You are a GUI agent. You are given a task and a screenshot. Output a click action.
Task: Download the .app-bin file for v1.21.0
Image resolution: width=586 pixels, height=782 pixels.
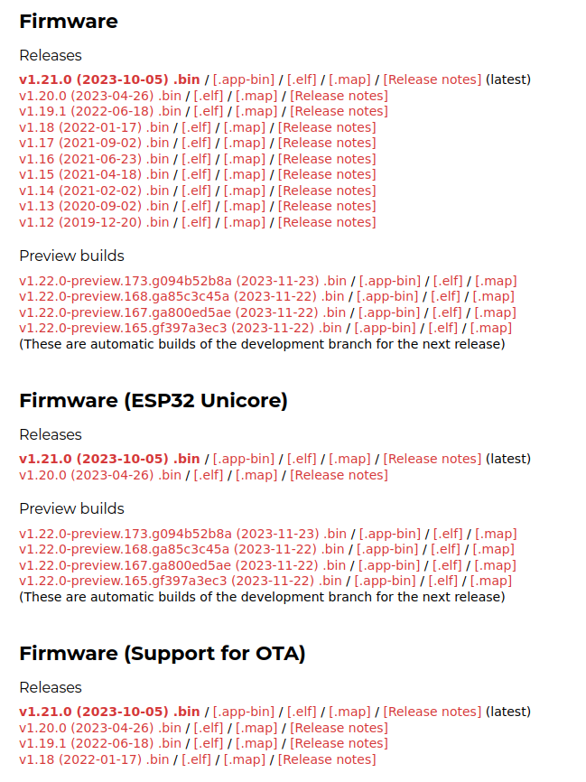244,79
